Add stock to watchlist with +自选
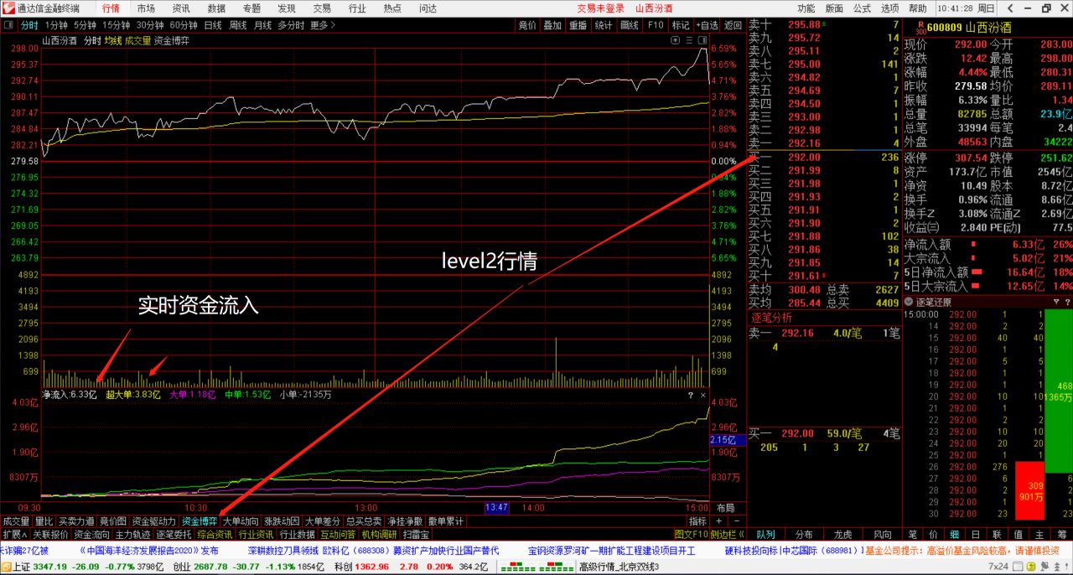Image resolution: width=1073 pixels, height=575 pixels. tap(707, 25)
